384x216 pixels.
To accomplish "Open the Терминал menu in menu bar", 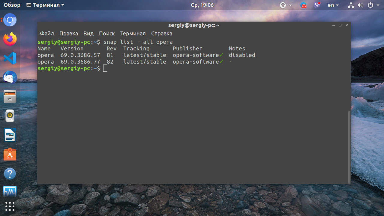I will point(133,34).
